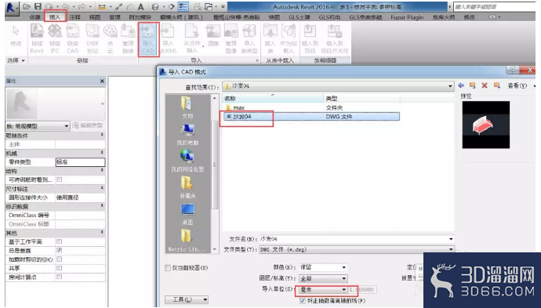The image size is (541, 308).
Task: Click the Load as Group ribbon icon
Action: click(289, 39)
